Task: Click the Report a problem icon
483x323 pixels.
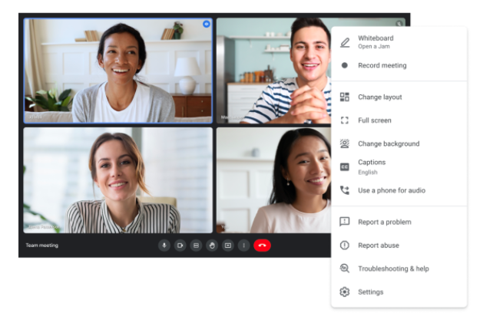Action: pos(345,222)
